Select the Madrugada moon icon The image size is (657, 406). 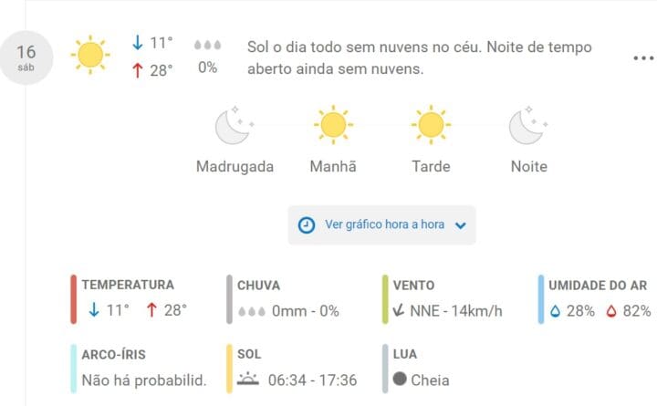tap(235, 125)
